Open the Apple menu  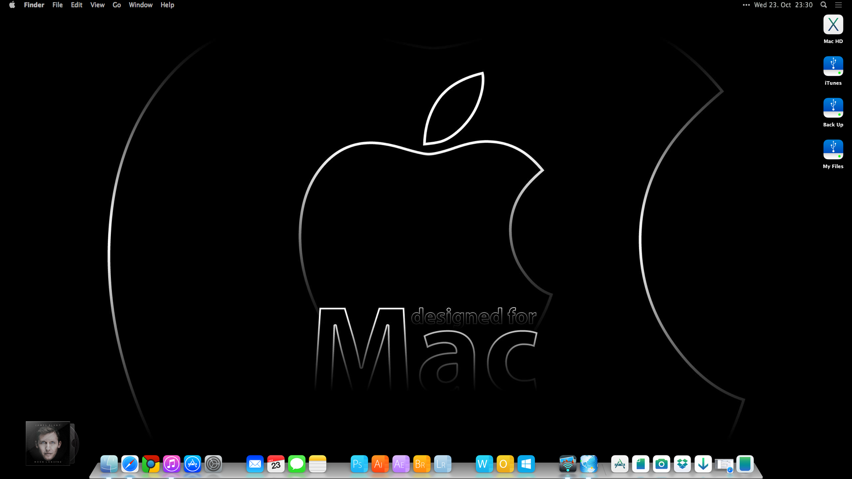tap(12, 5)
